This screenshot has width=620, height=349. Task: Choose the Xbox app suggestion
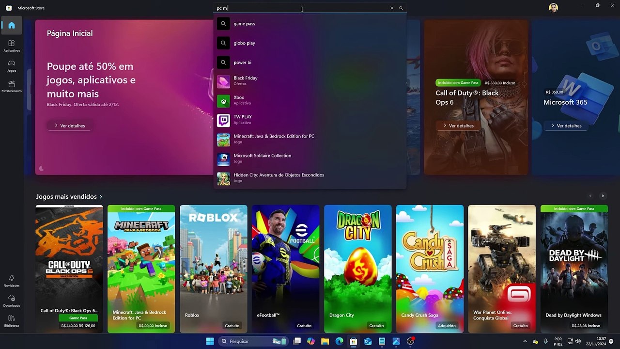click(x=310, y=100)
